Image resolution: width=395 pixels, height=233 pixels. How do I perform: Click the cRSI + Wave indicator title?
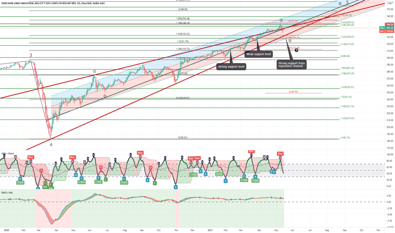tap(8, 153)
